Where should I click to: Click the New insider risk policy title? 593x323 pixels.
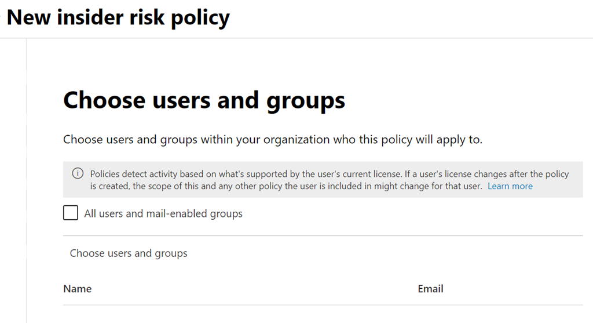(x=118, y=17)
